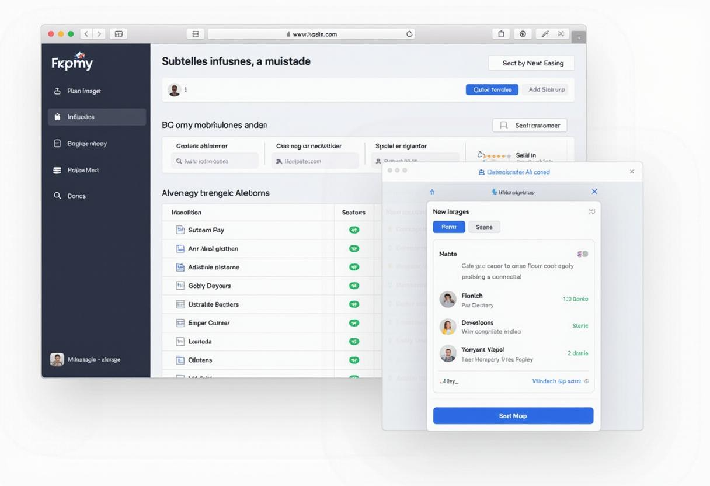Switch to the Pomt tab
Viewport: 710px width, 486px height.
pyautogui.click(x=448, y=227)
